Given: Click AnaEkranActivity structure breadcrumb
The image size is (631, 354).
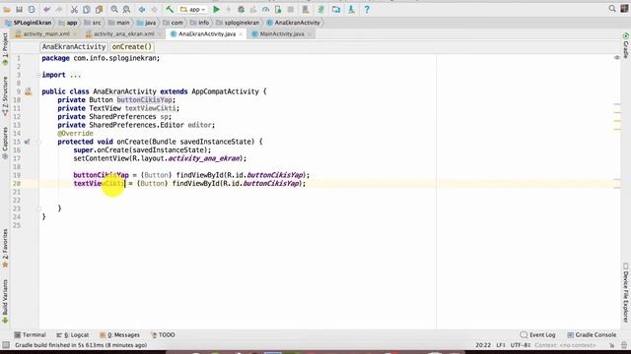Looking at the screenshot, I should click(74, 47).
